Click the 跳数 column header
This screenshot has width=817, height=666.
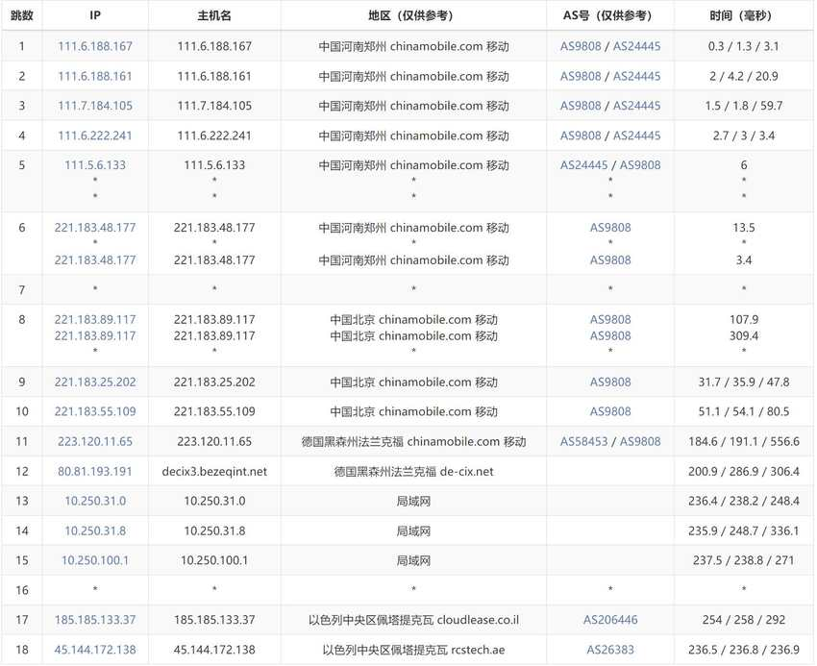tap(22, 15)
